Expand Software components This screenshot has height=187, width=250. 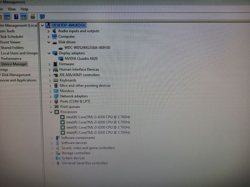point(52,138)
